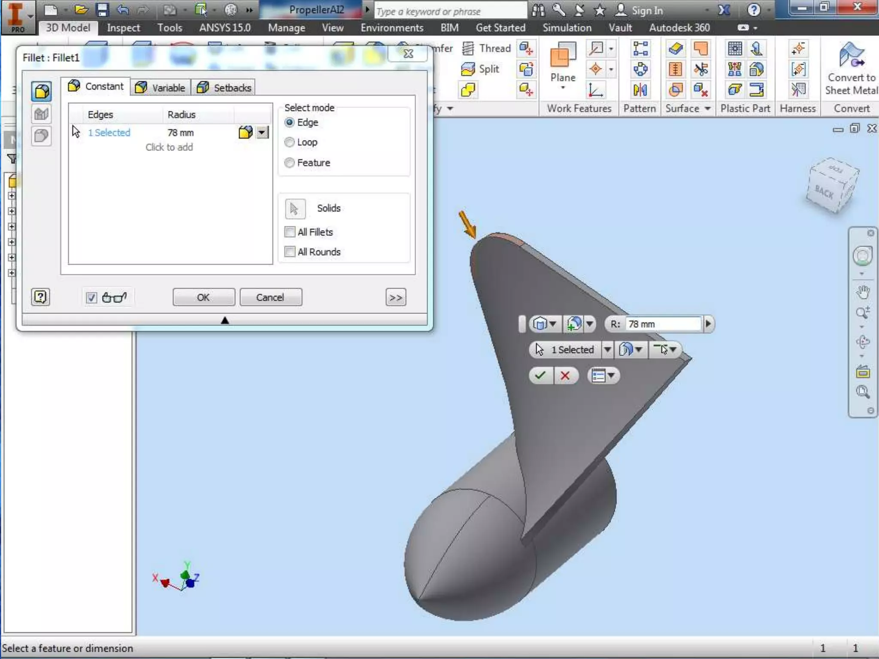Click the red X cancel mini-toolbar icon
The height and width of the screenshot is (659, 879).
tap(565, 376)
